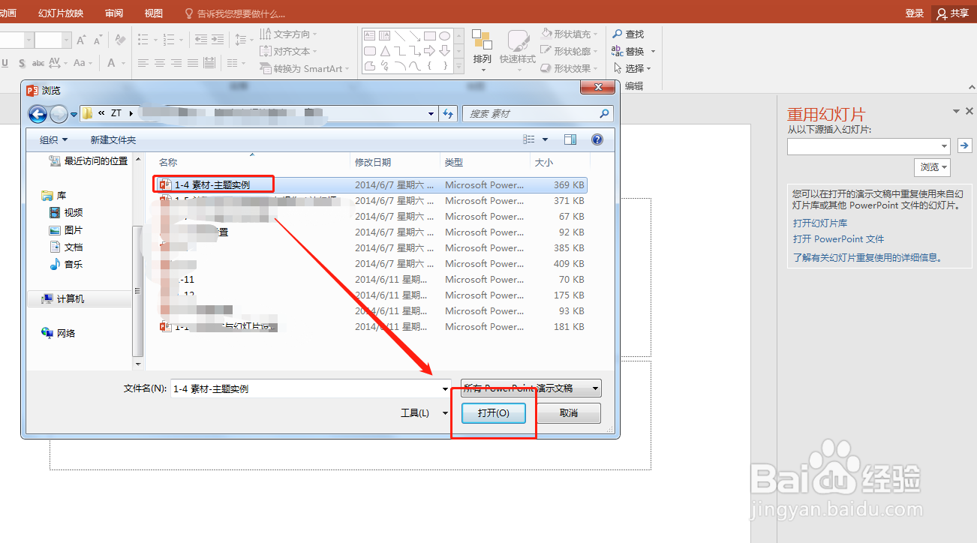Click the decrease font size icon

[x=98, y=40]
